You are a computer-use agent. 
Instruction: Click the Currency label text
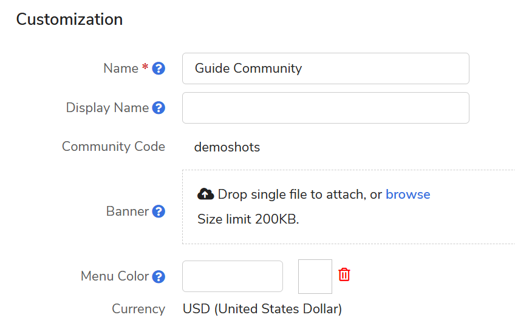(138, 309)
